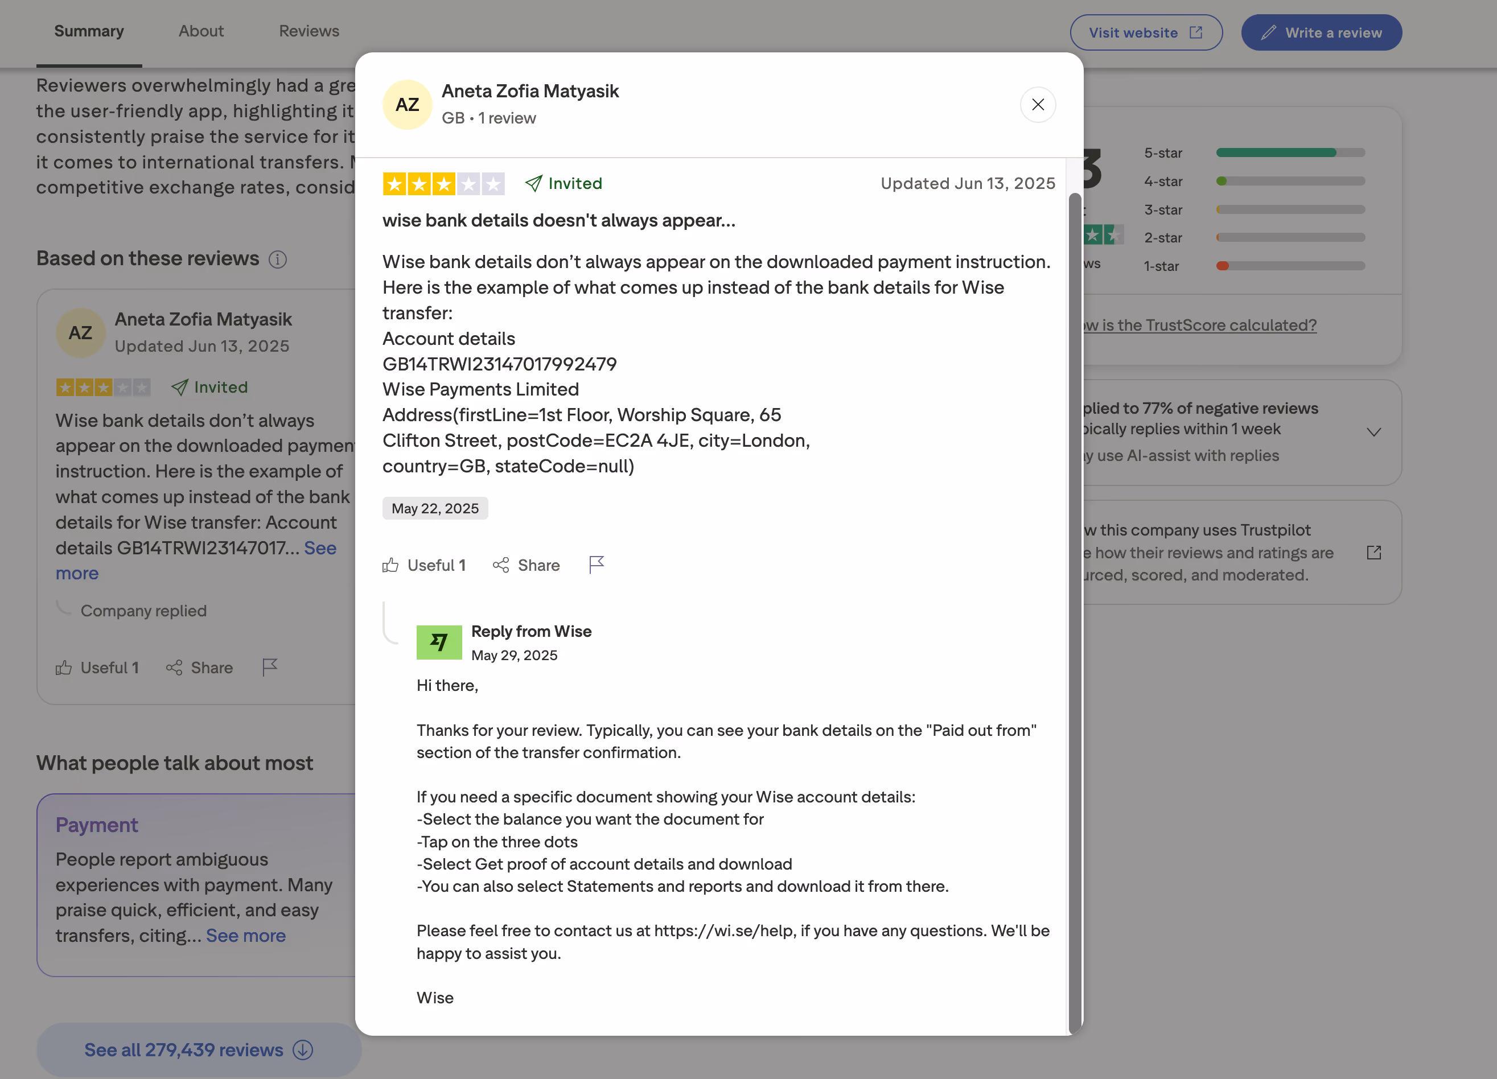Flag the review in the modal

click(x=597, y=564)
